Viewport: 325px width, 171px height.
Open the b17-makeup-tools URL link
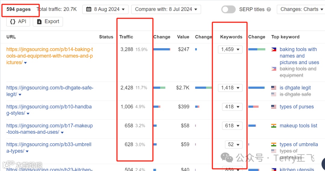point(50,129)
